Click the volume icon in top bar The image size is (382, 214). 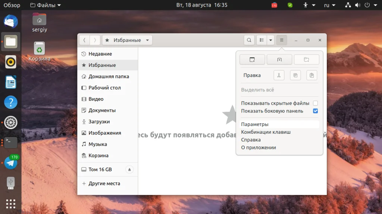[x=358, y=5]
